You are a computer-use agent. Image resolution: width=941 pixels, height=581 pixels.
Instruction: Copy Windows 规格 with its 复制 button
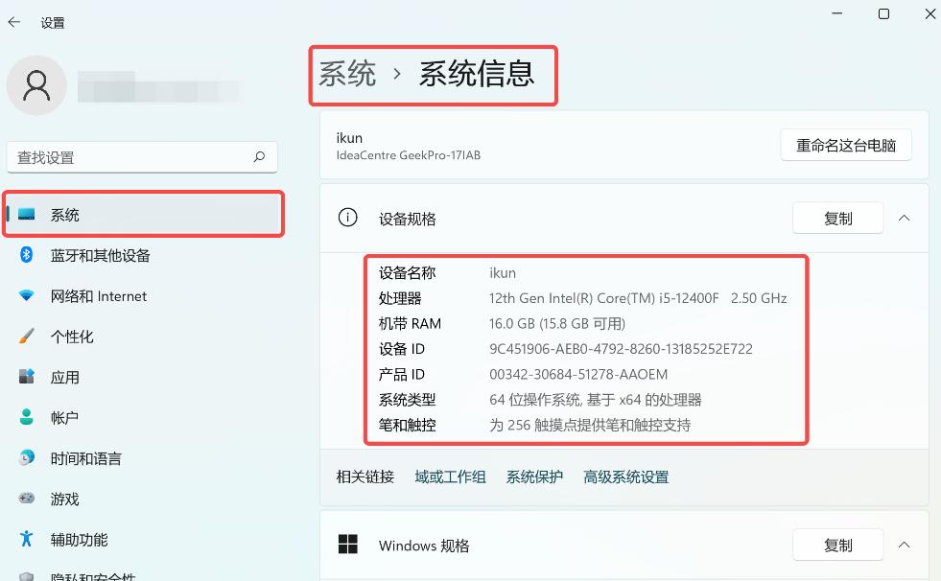(x=837, y=545)
